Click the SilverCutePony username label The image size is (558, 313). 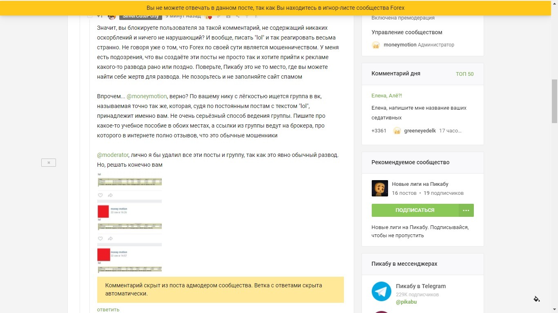(141, 16)
